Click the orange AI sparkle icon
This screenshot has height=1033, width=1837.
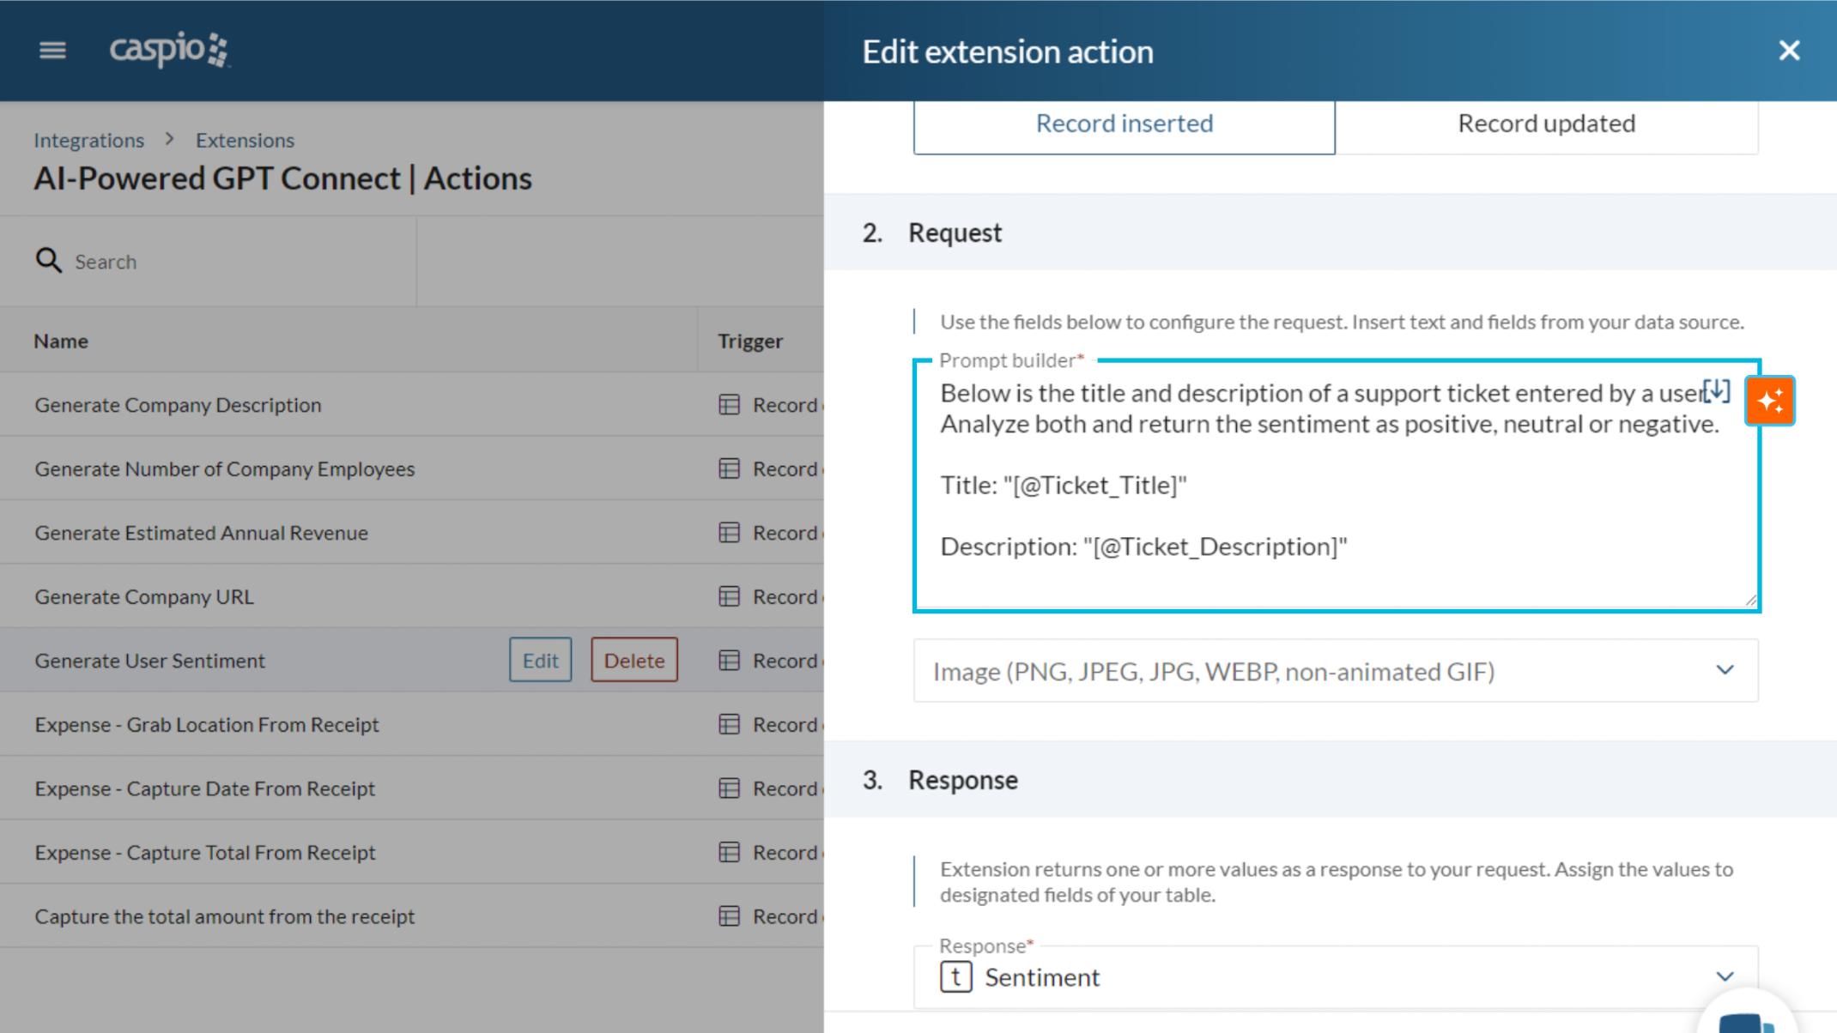click(1769, 400)
